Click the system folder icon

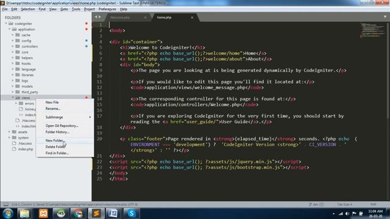tap(14, 137)
